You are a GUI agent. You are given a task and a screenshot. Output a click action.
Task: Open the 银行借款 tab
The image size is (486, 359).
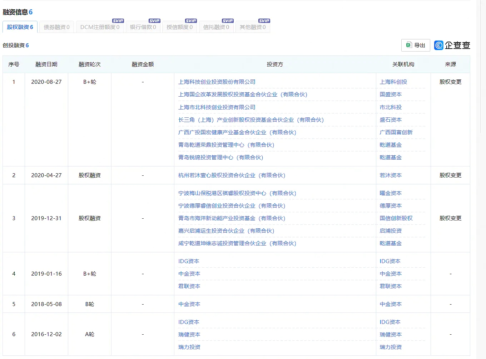[143, 27]
